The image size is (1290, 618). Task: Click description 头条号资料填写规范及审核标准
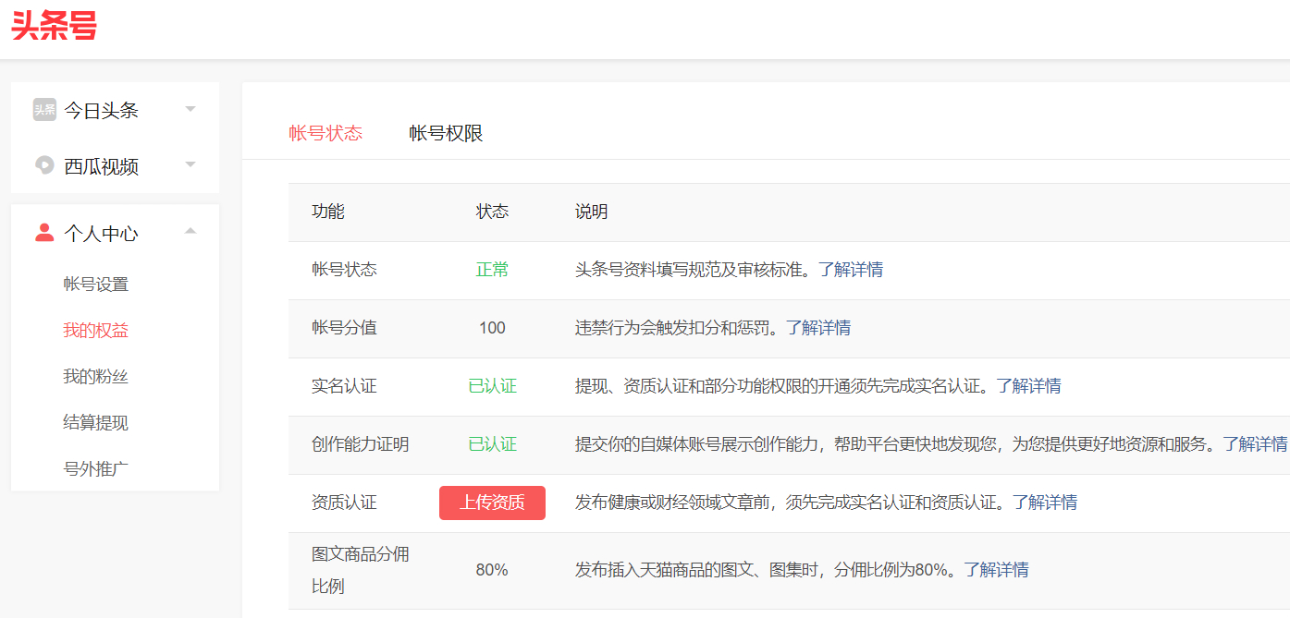pos(696,270)
